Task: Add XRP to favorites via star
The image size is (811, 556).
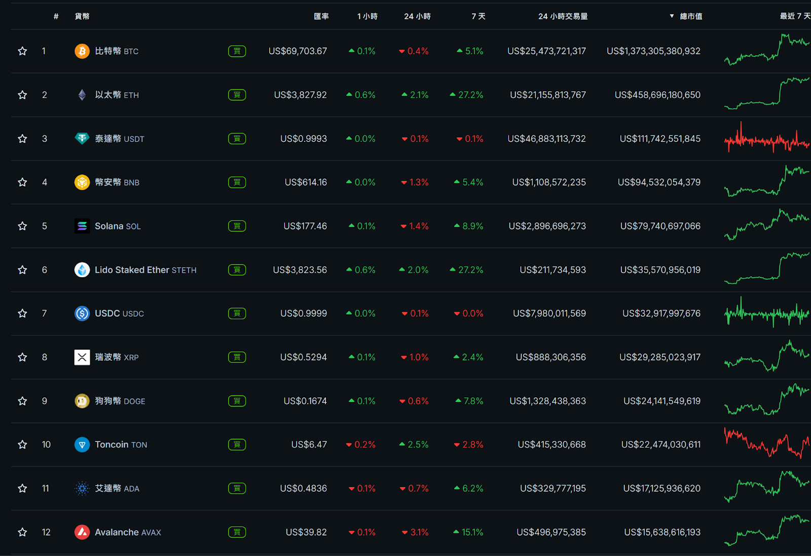Action: coord(22,357)
